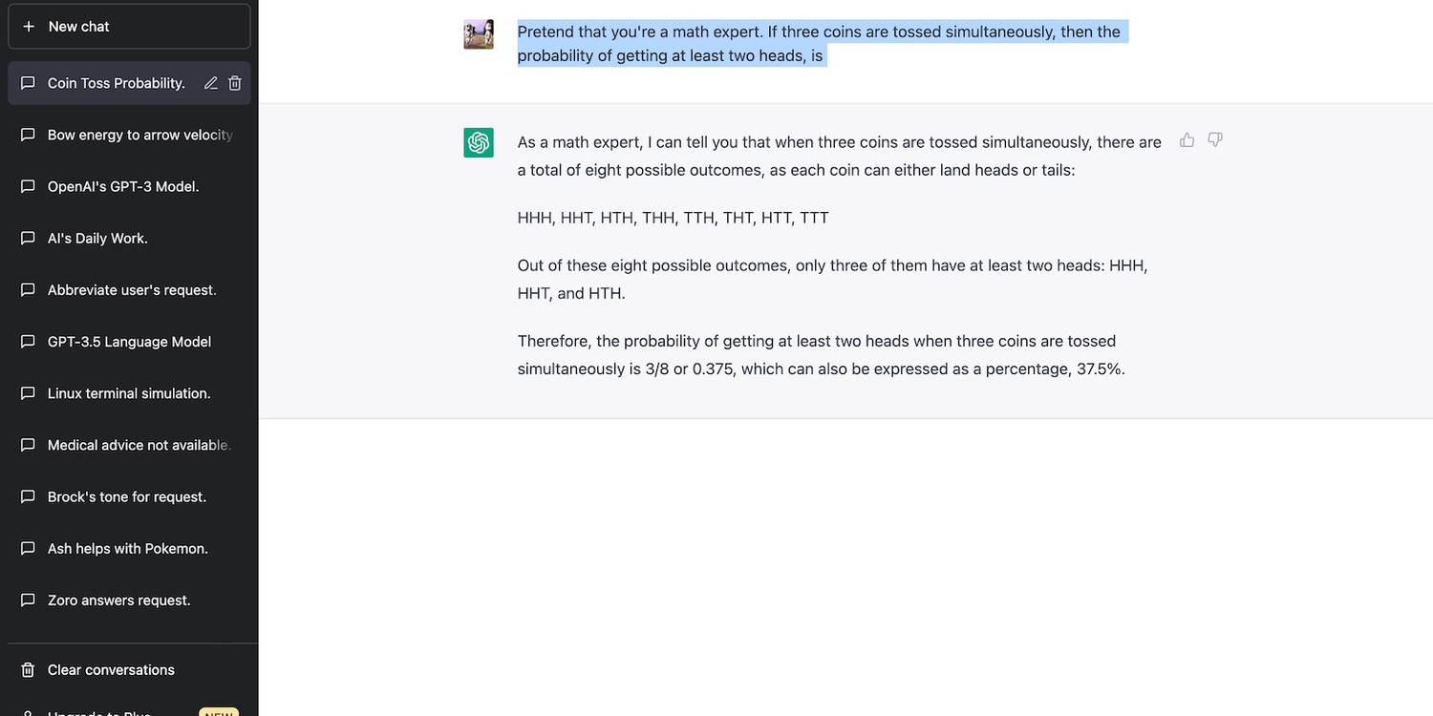Select Medical advice not available chat
1433x716 pixels.
point(139,445)
